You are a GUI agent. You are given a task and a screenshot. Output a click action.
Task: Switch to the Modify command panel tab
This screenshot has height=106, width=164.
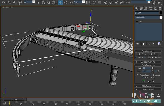[x=141, y=8]
